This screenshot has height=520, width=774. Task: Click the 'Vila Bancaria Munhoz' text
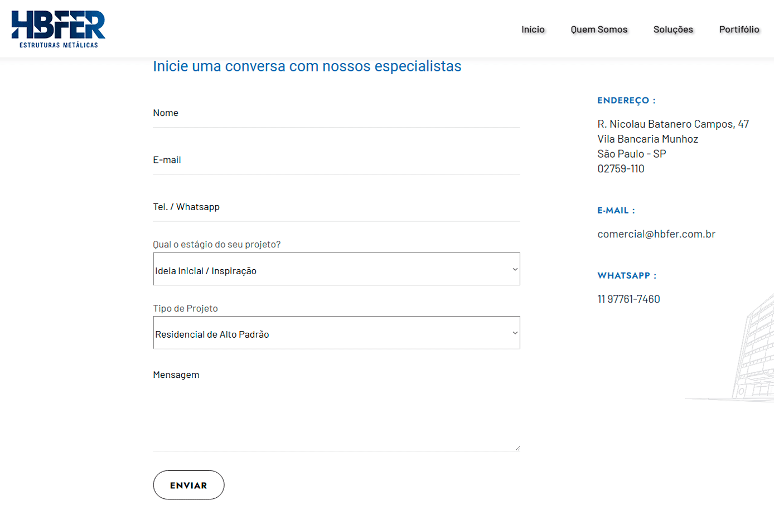tap(647, 139)
